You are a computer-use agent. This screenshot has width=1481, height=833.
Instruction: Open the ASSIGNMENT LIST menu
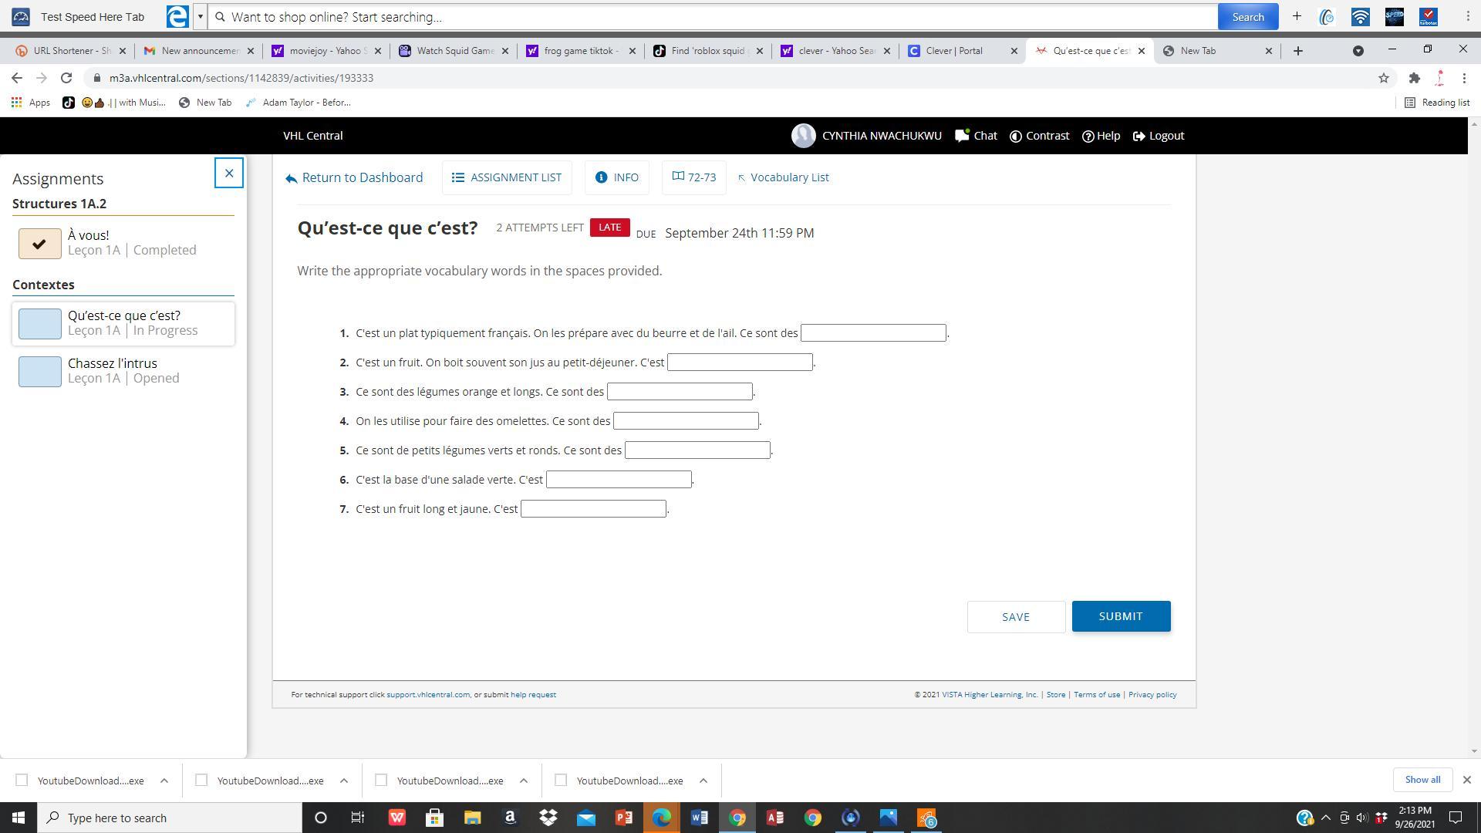pyautogui.click(x=507, y=177)
